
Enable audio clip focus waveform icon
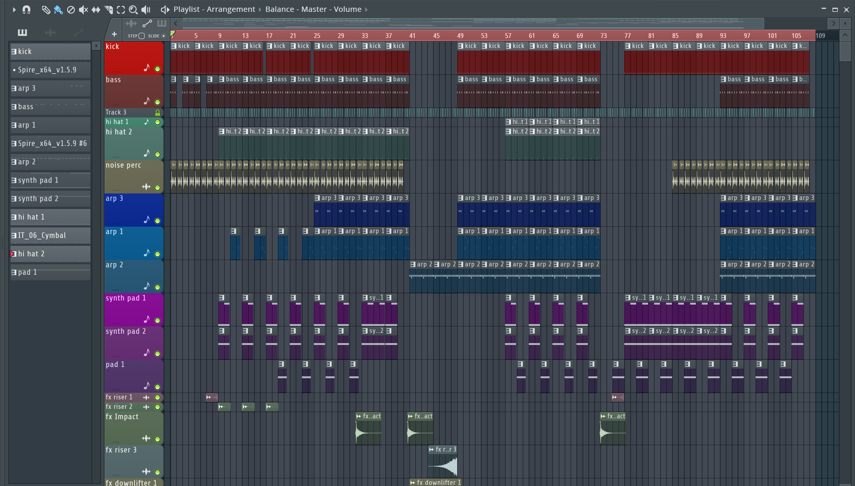pos(131,23)
